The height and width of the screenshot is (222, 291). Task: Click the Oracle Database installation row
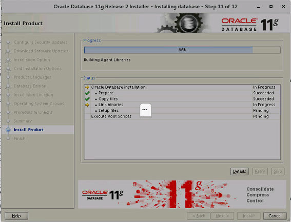pos(182,87)
